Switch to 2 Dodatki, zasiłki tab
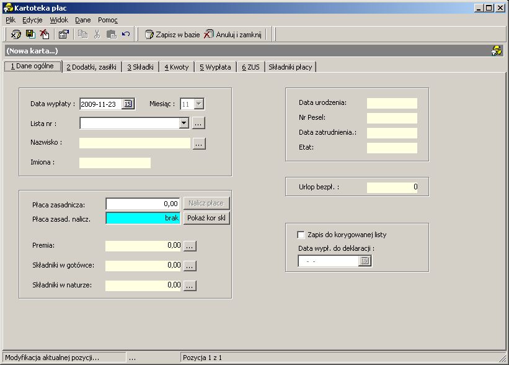 [x=92, y=67]
